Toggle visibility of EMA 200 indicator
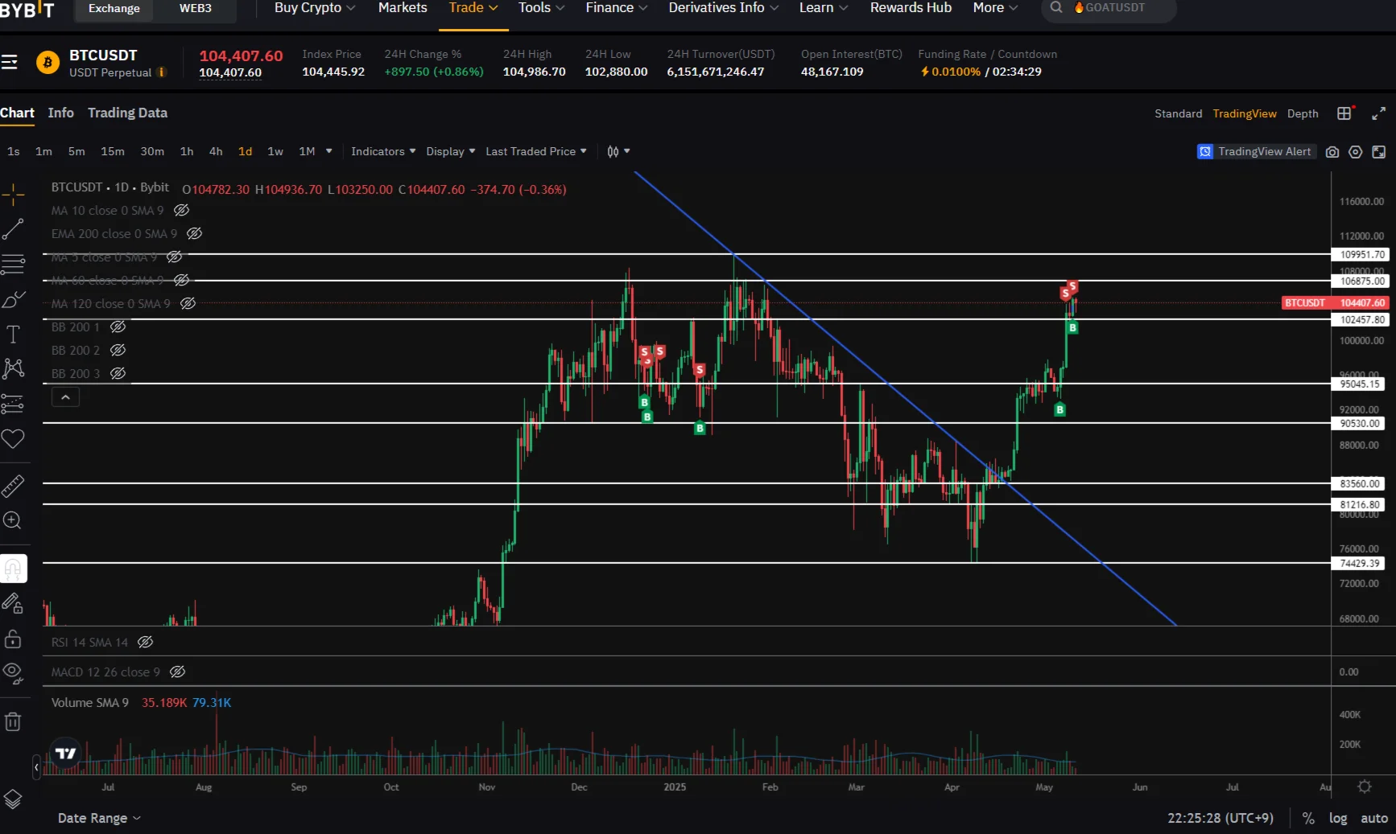 (194, 234)
